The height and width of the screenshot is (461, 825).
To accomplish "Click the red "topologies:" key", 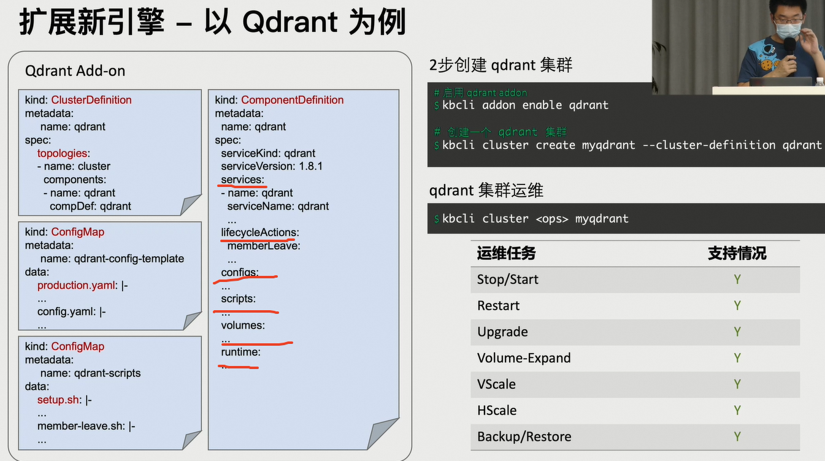I will 63,153.
